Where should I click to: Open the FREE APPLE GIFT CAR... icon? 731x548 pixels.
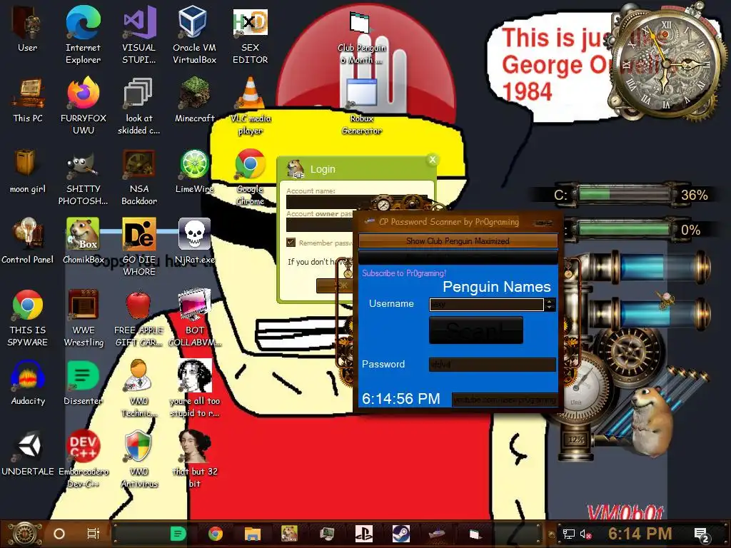(139, 318)
